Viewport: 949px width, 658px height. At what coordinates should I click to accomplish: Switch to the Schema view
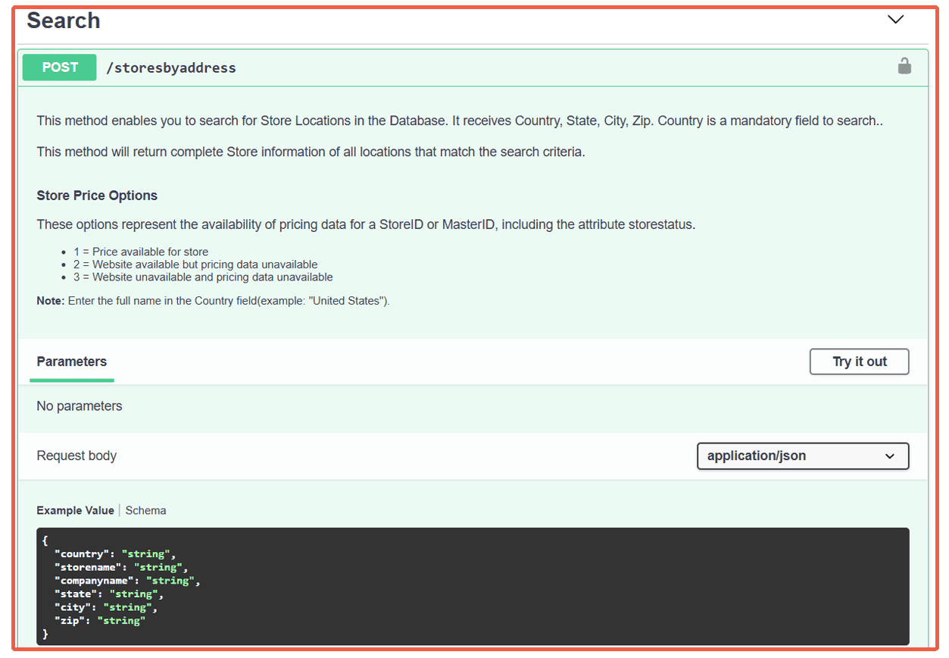point(145,510)
